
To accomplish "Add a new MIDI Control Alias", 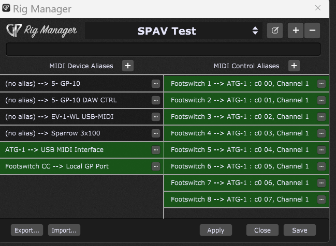I will [x=294, y=66].
